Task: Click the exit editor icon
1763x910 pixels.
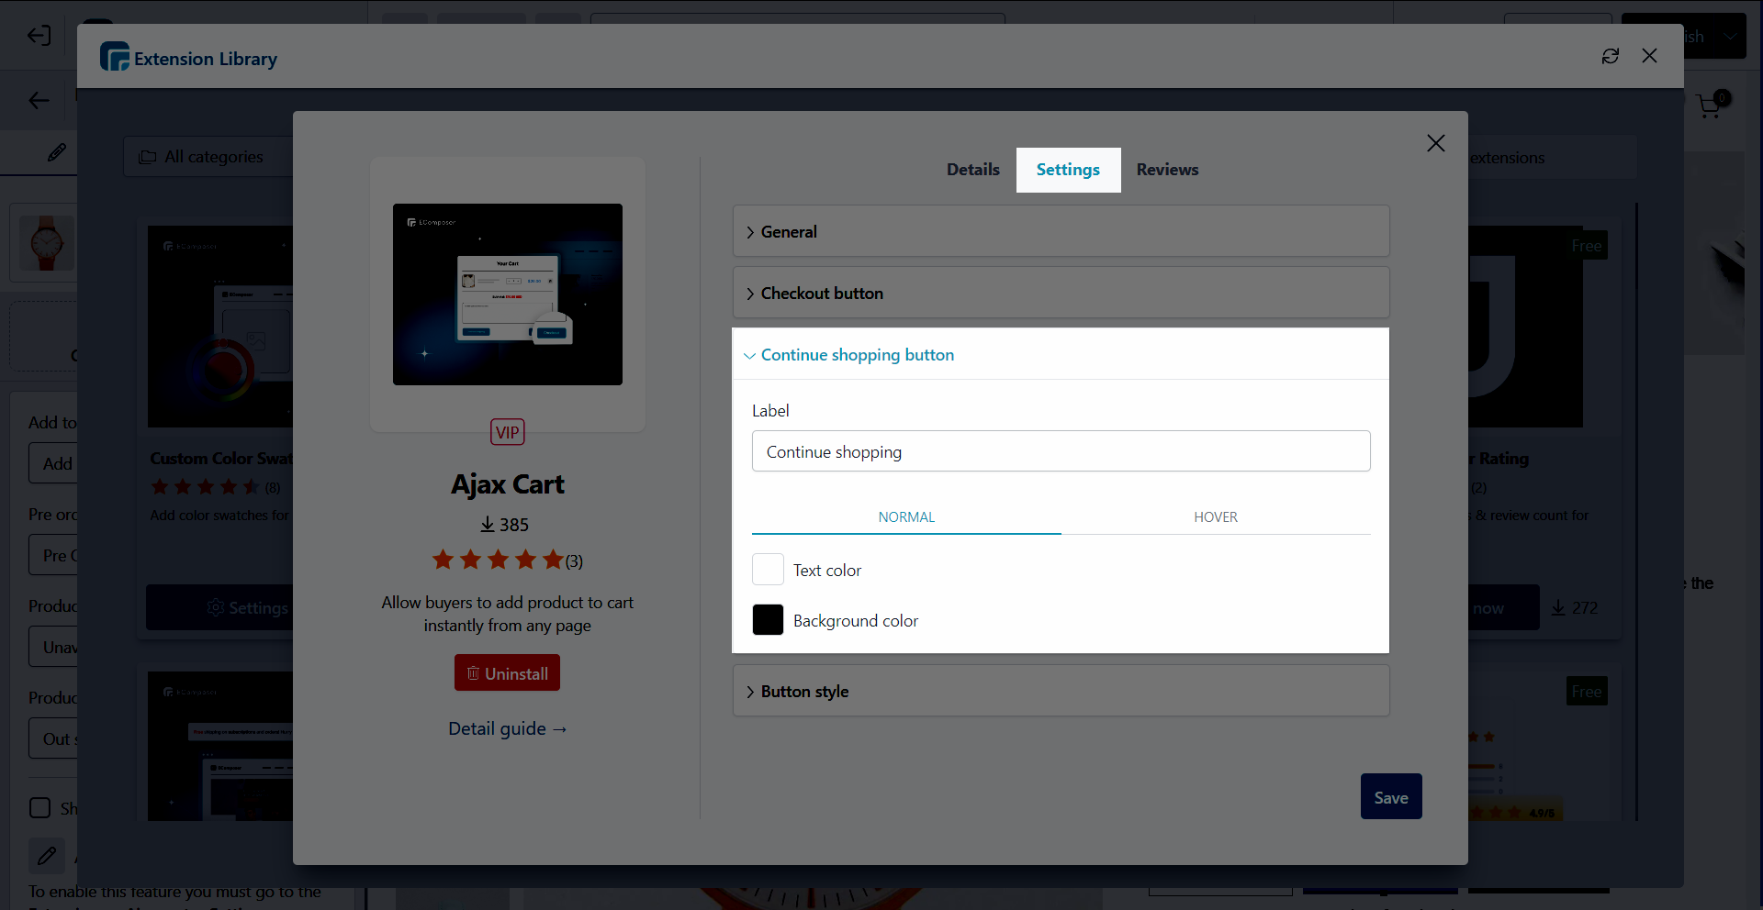Action: click(39, 35)
